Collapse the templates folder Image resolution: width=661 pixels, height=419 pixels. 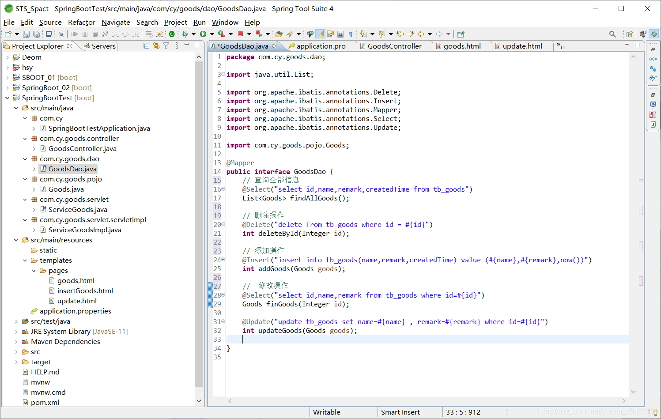25,260
